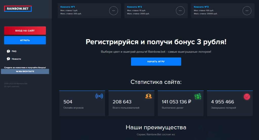Click the All right reserved. footer text
259x140 pixels.
point(12,86)
